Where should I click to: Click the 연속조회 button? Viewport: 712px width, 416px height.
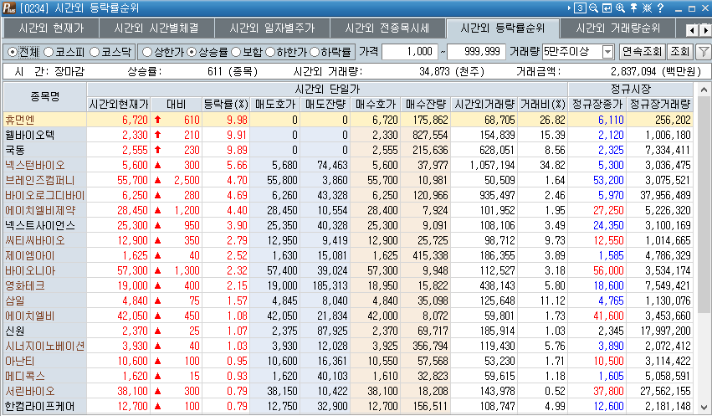click(x=642, y=52)
